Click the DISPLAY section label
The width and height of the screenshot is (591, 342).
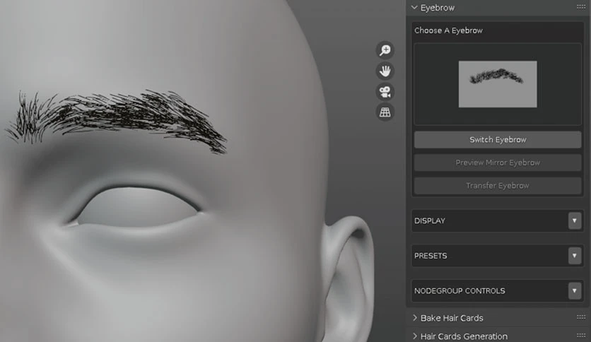pos(430,220)
